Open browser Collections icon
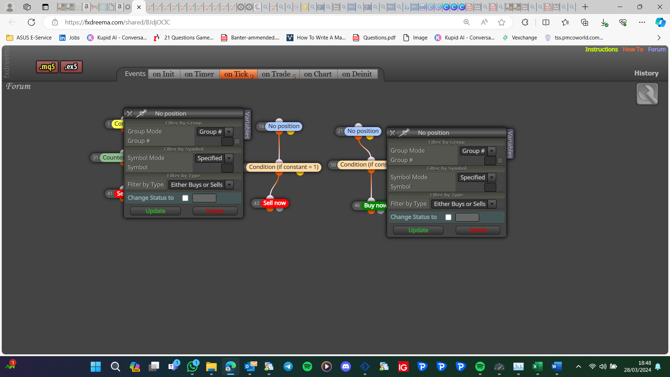This screenshot has height=377, width=670. pos(585,22)
